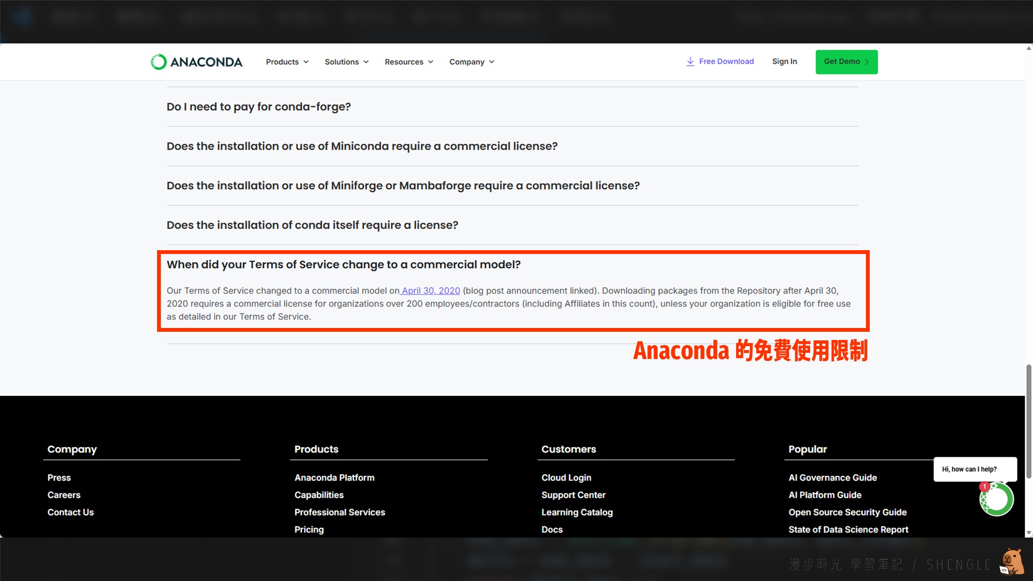The width and height of the screenshot is (1033, 581).
Task: Expand the Miniforge or Mambaforge license question
Action: (x=512, y=186)
